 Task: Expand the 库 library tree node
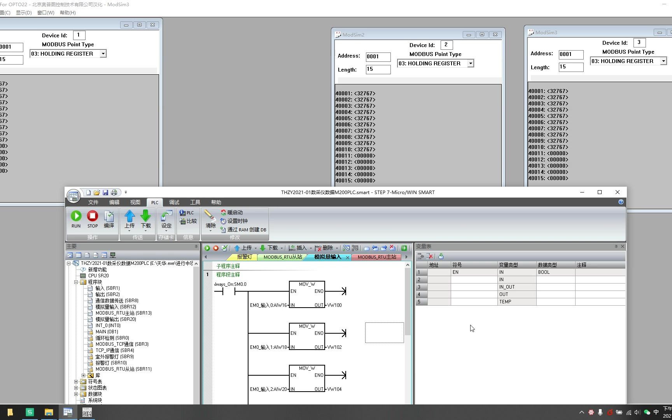(x=83, y=375)
